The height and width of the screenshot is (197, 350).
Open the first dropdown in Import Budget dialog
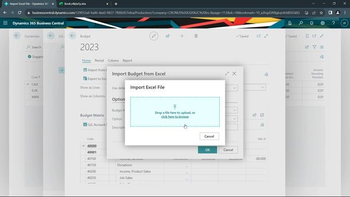[x=235, y=88]
